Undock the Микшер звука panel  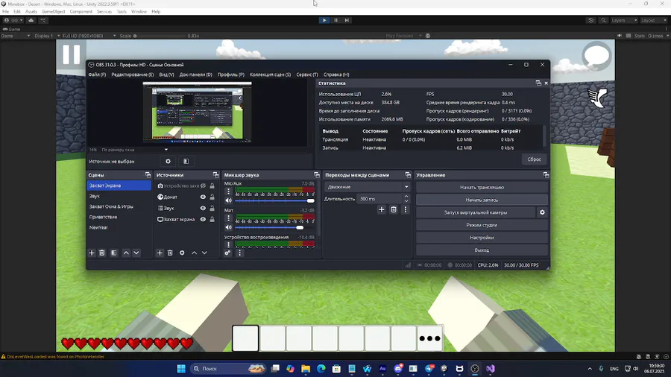click(x=317, y=175)
